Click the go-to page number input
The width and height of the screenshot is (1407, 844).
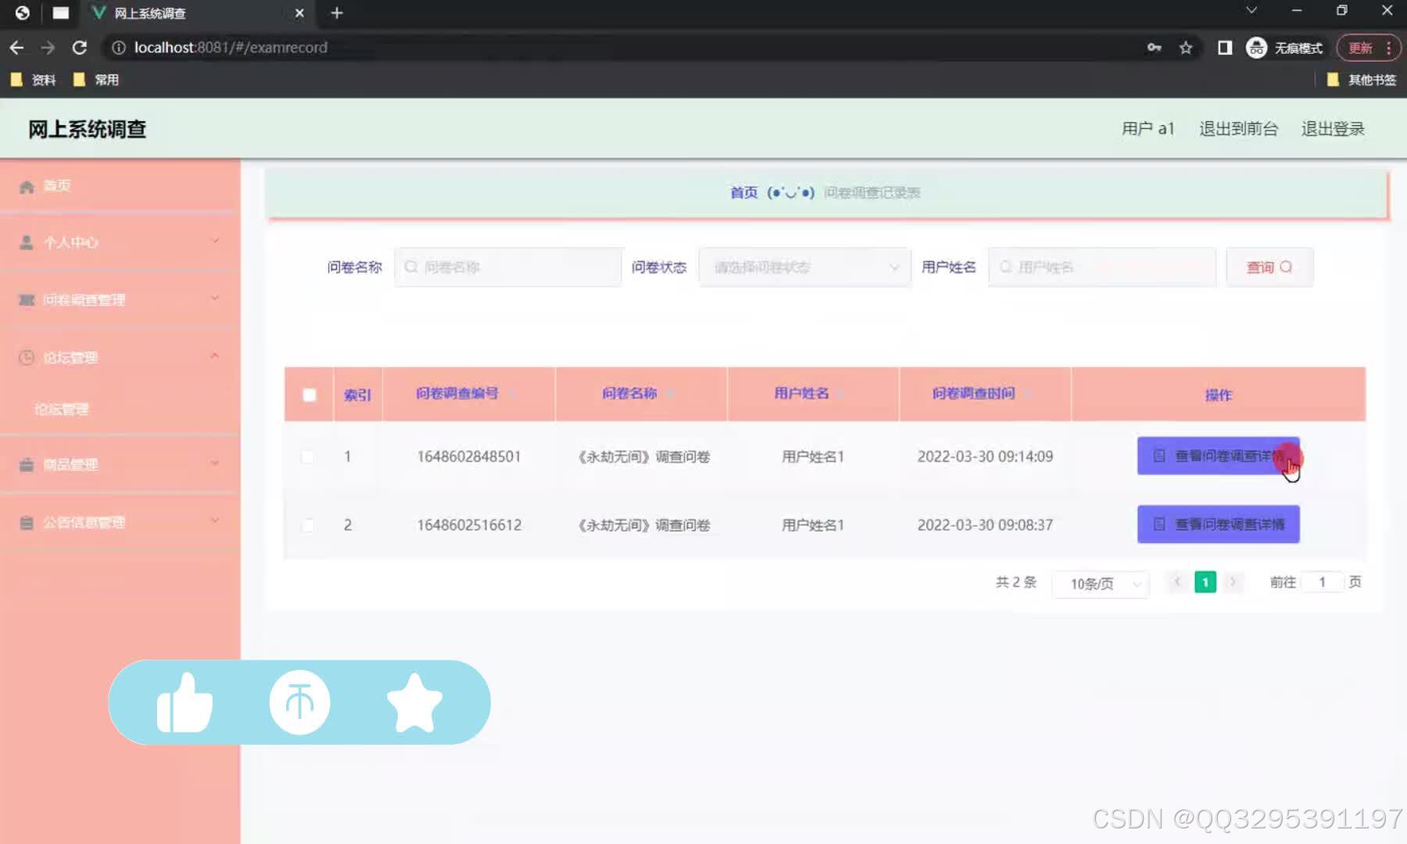coord(1322,582)
